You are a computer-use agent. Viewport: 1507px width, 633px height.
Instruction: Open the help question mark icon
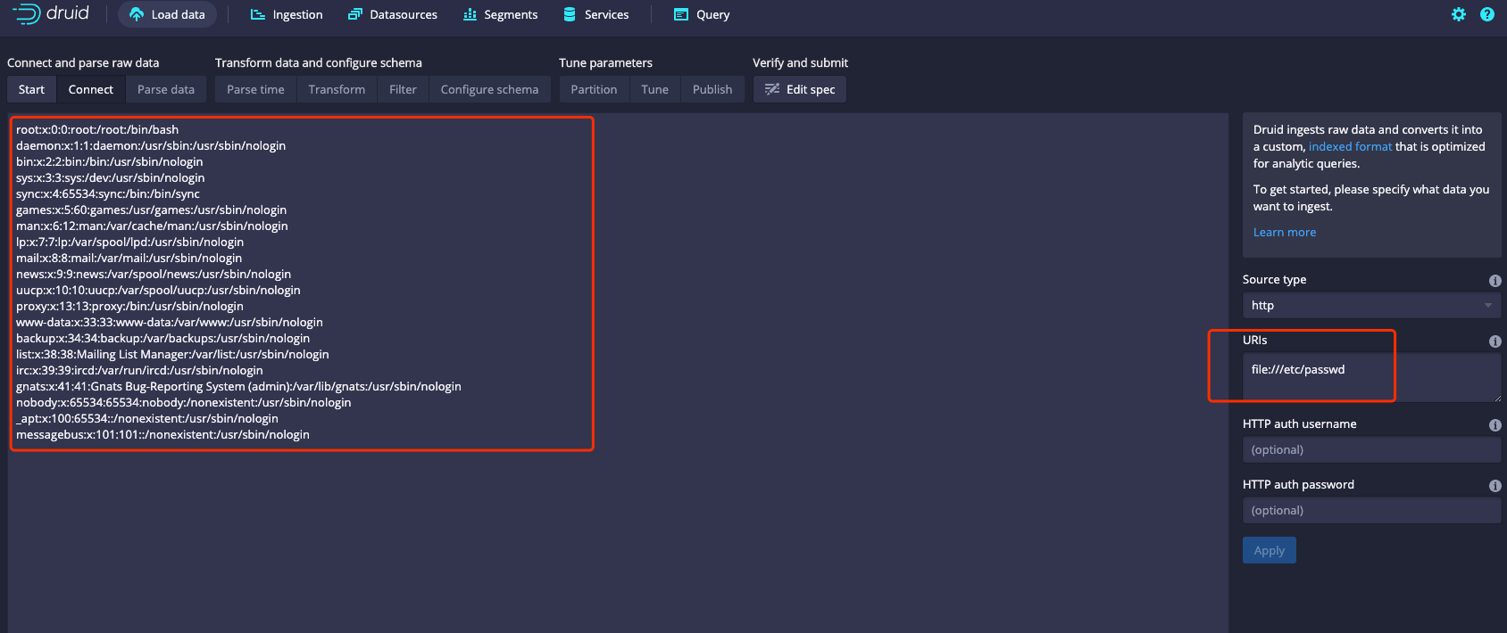[1487, 14]
